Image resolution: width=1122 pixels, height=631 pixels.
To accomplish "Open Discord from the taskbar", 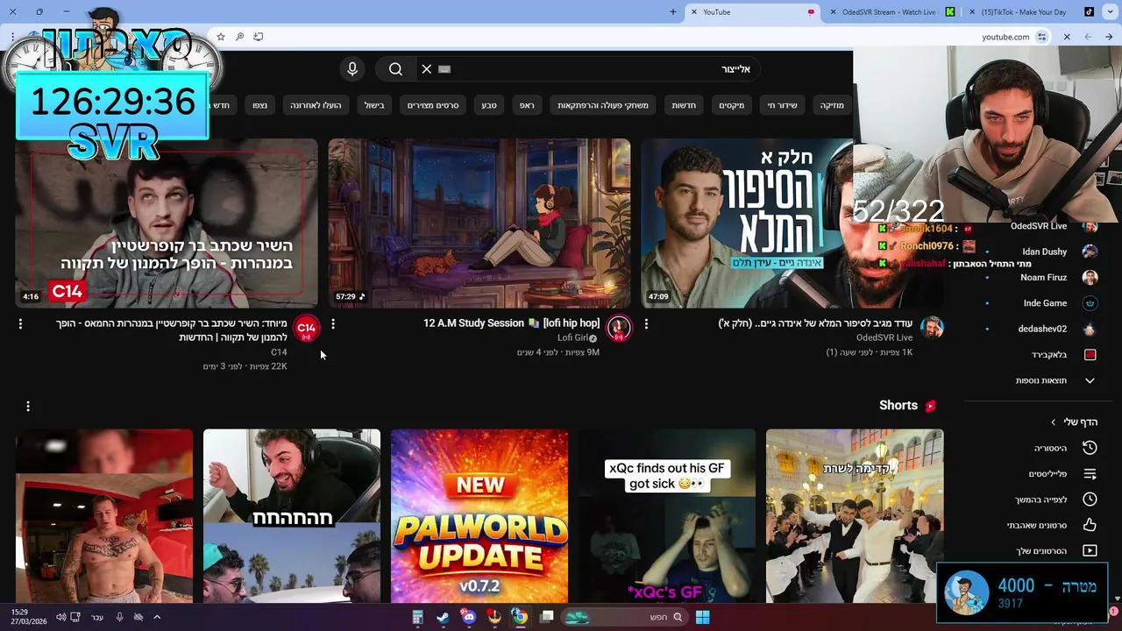I will [x=469, y=617].
